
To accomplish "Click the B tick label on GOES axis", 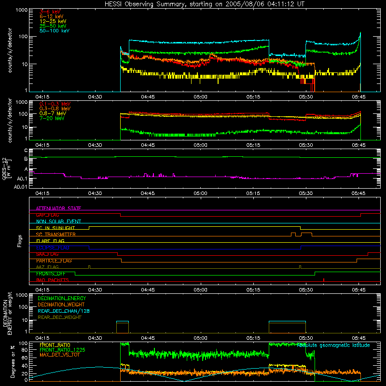I will [26, 159].
